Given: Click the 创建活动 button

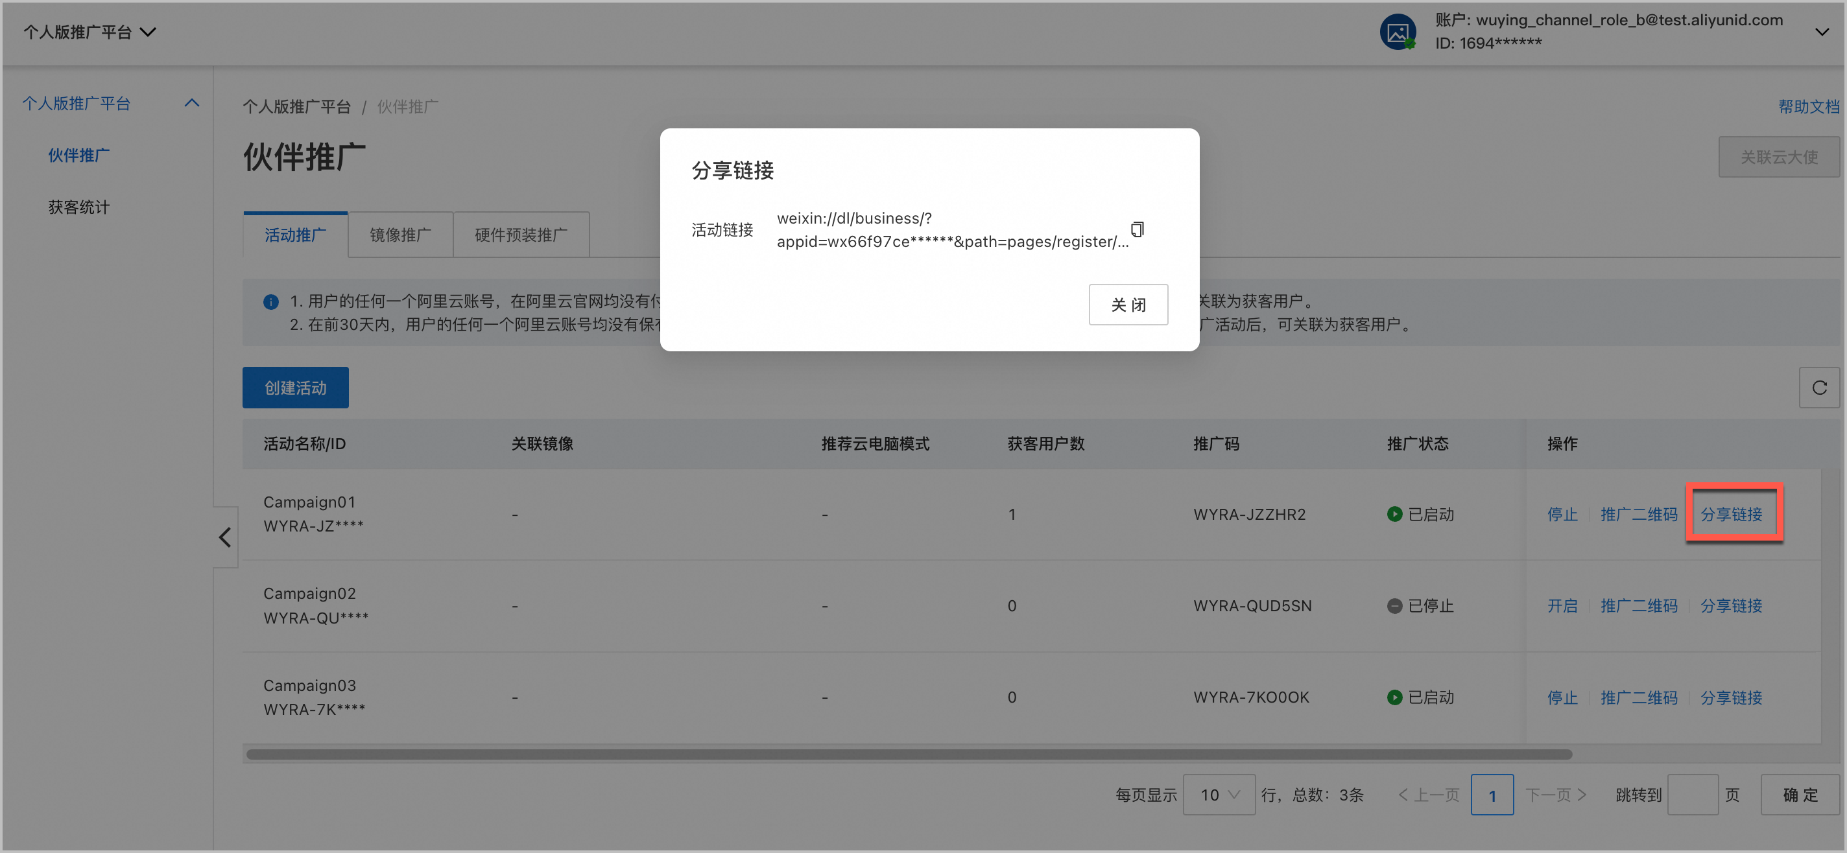Looking at the screenshot, I should [294, 387].
